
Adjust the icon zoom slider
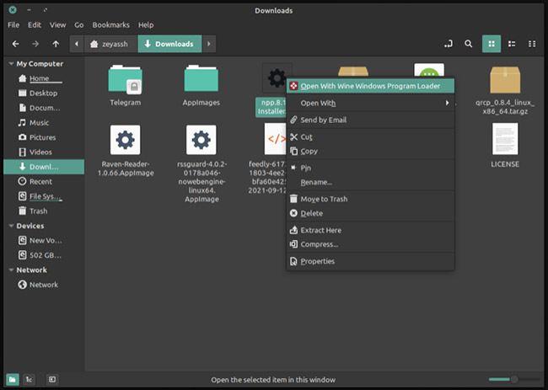pos(514,379)
